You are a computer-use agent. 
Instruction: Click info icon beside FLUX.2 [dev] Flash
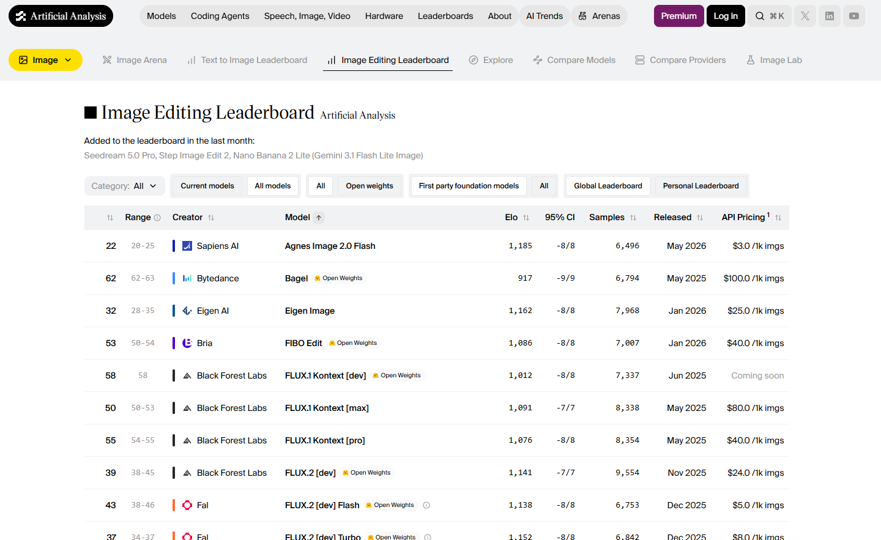426,505
